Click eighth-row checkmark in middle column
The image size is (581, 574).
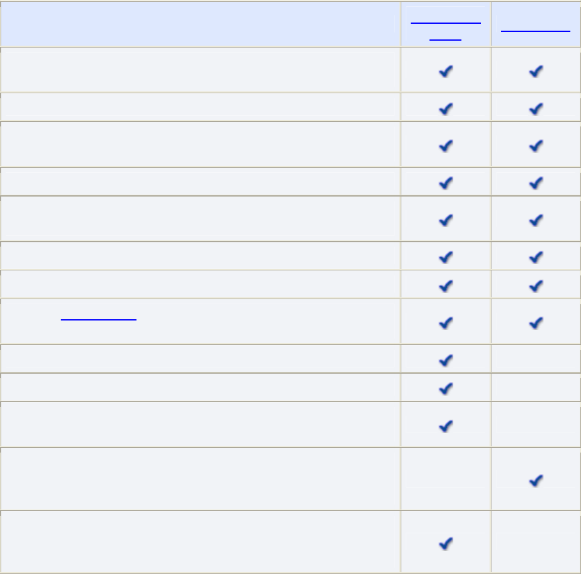[x=446, y=322]
